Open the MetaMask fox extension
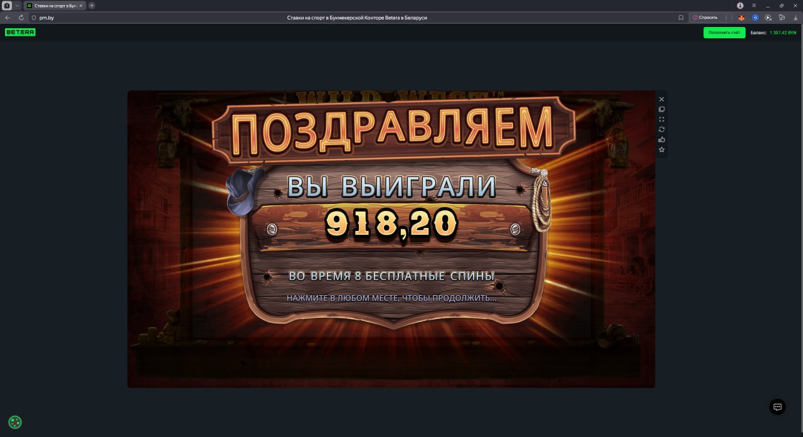Image resolution: width=803 pixels, height=437 pixels. coord(742,18)
